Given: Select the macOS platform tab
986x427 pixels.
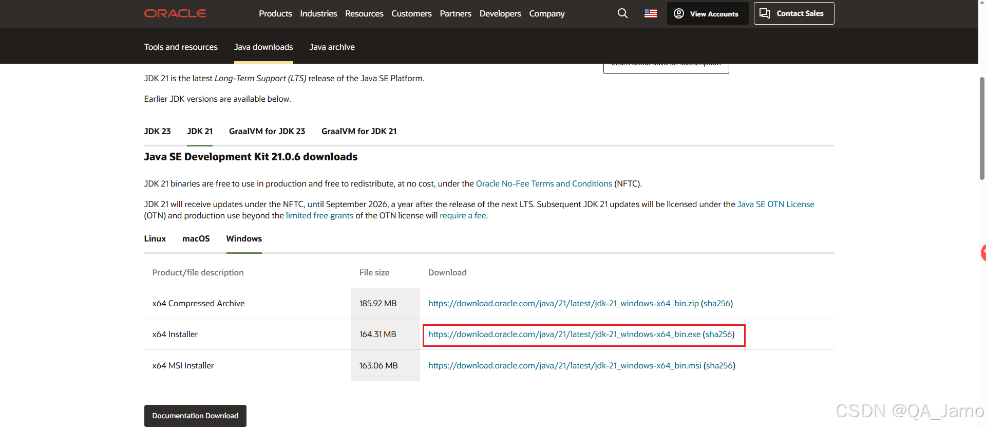Looking at the screenshot, I should pos(196,238).
